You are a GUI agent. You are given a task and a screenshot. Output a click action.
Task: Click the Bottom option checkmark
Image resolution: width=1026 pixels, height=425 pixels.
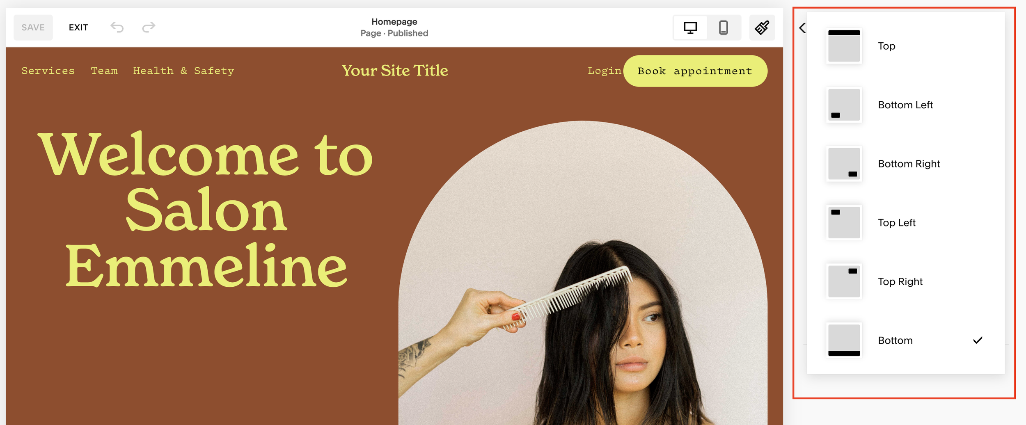(x=978, y=340)
